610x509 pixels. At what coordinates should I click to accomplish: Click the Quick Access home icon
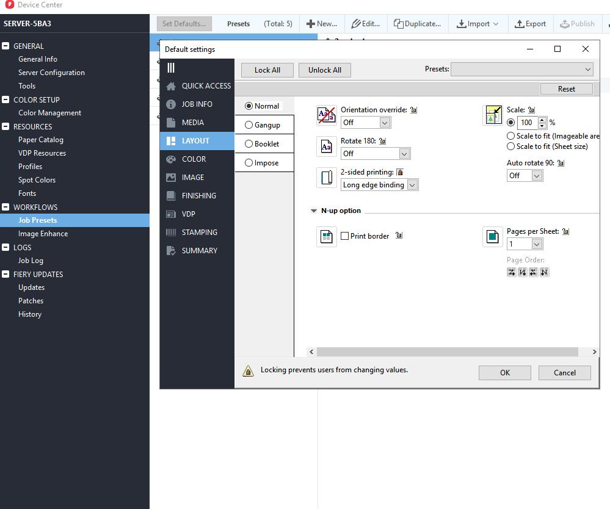click(x=171, y=86)
